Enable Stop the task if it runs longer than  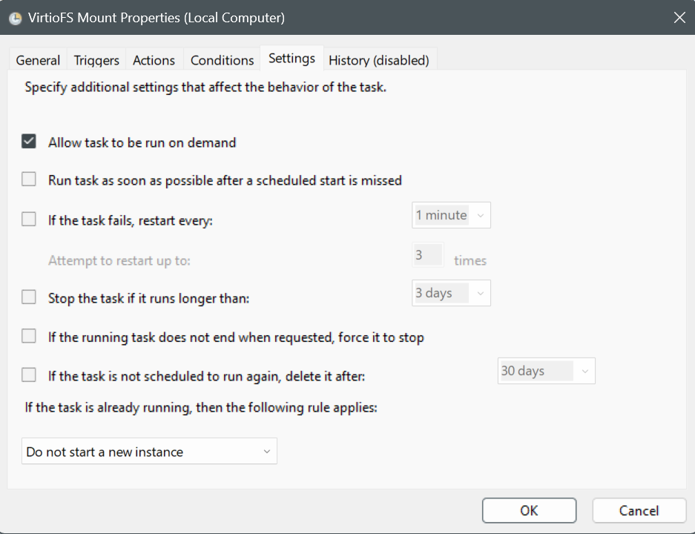[29, 297]
